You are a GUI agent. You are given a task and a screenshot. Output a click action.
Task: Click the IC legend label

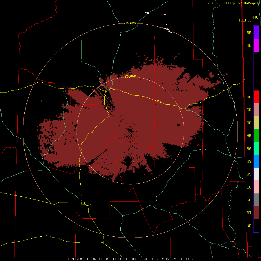click(249, 187)
